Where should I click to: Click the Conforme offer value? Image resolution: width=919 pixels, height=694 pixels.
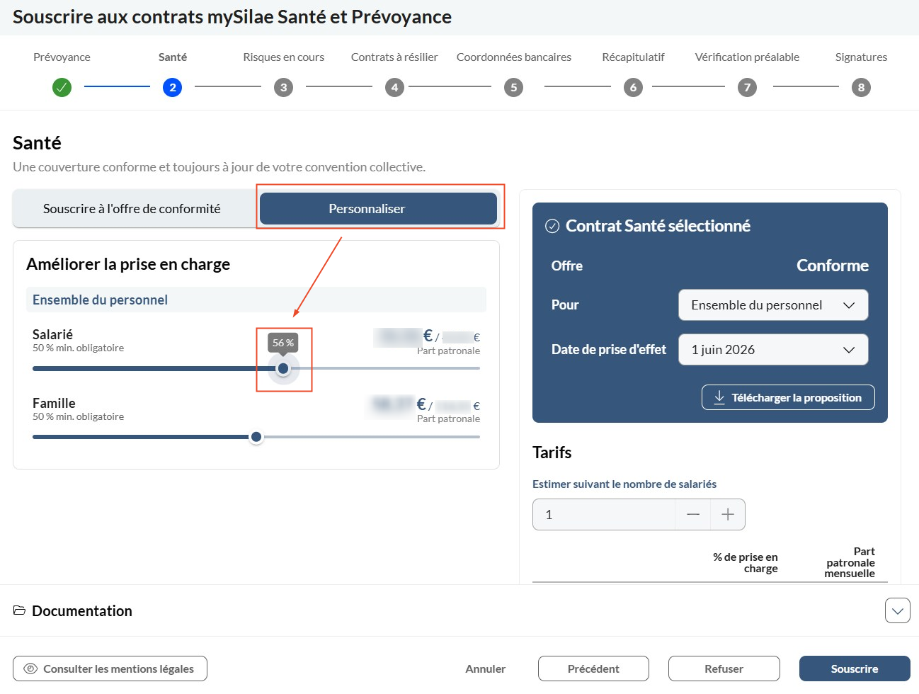coord(833,266)
